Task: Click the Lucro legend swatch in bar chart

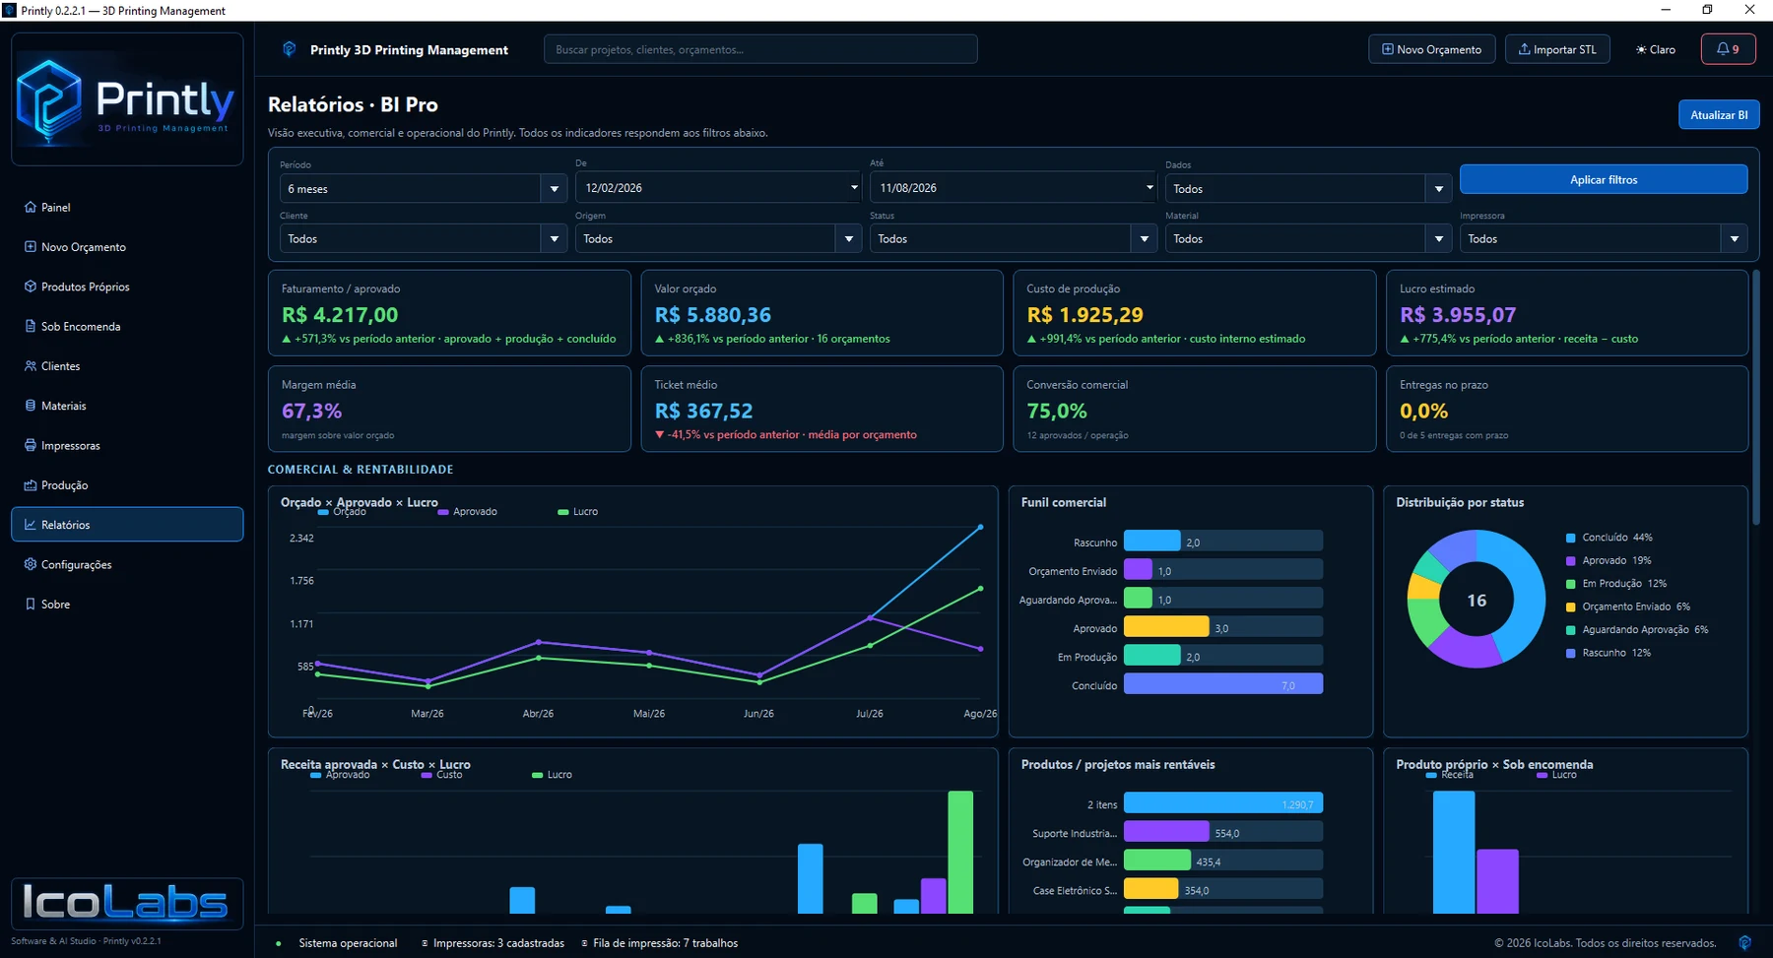Action: click(x=537, y=775)
